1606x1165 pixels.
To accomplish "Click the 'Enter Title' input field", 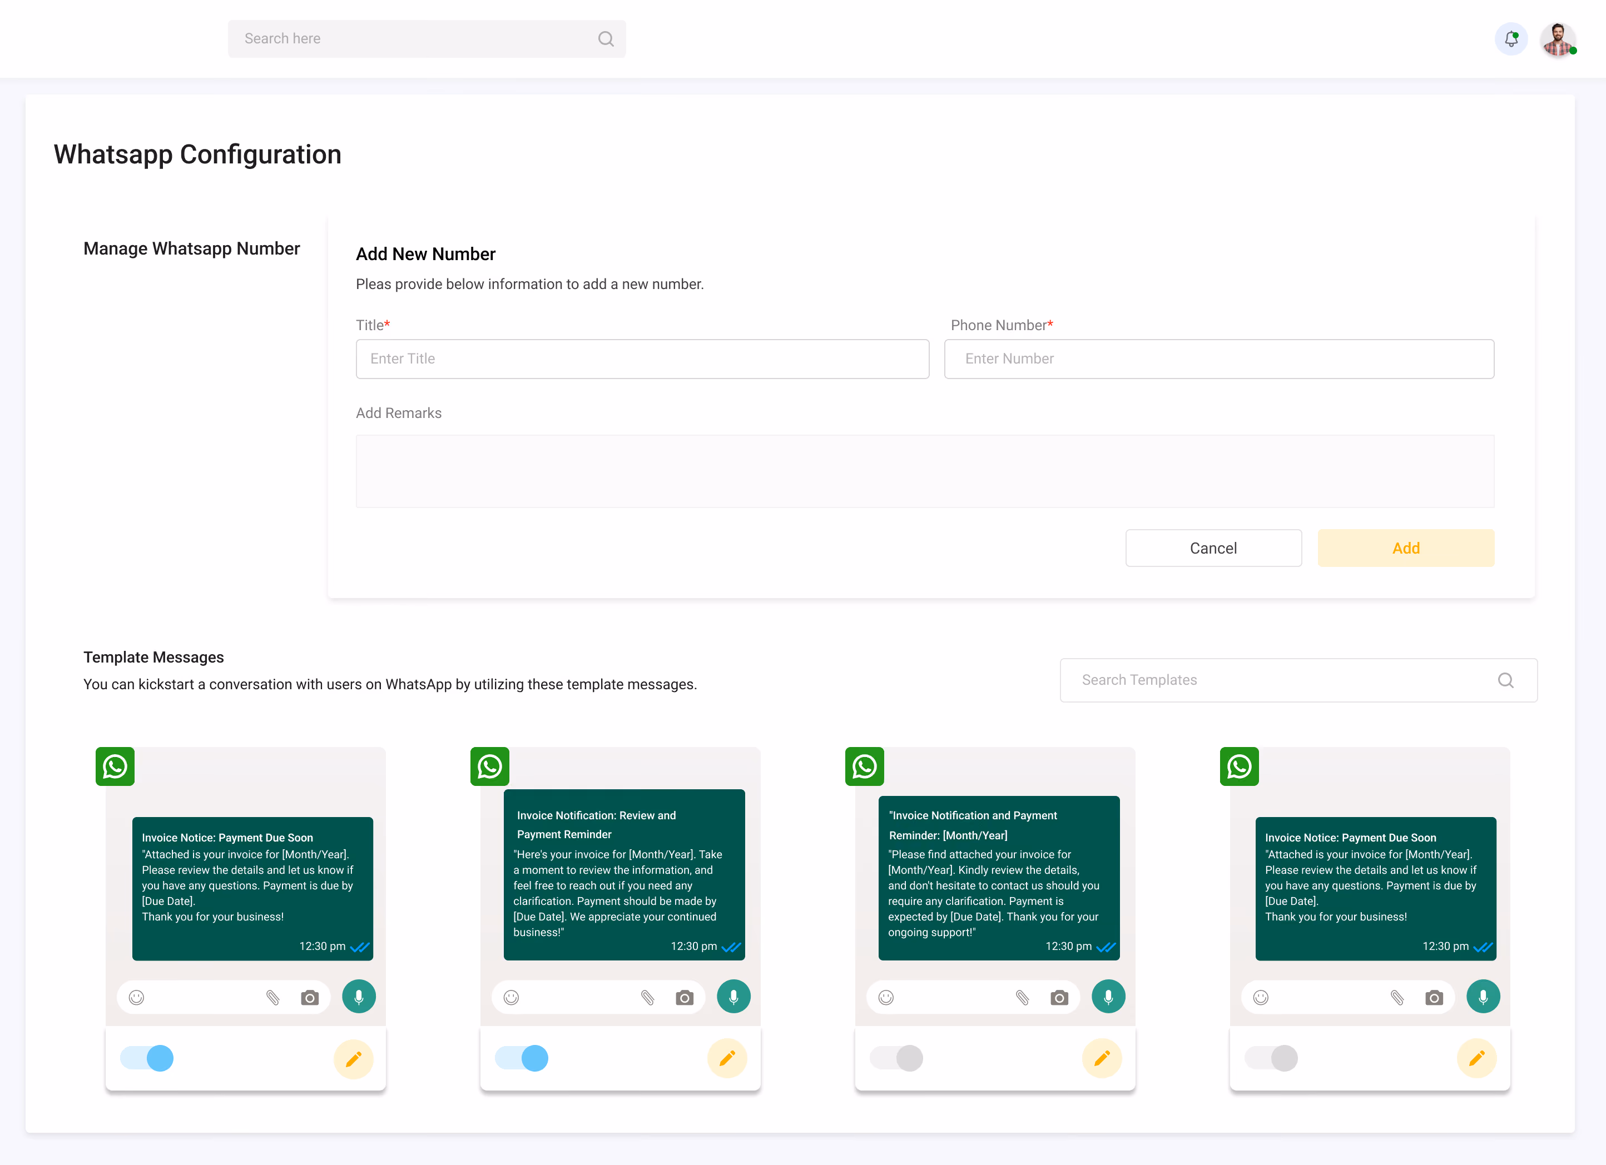I will pyautogui.click(x=642, y=359).
